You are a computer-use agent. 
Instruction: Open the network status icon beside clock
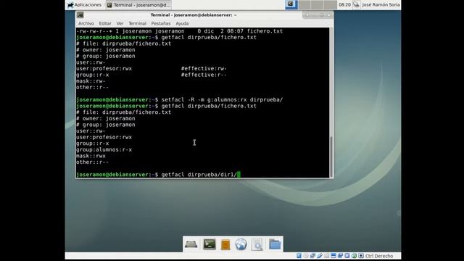pyautogui.click(x=356, y=5)
